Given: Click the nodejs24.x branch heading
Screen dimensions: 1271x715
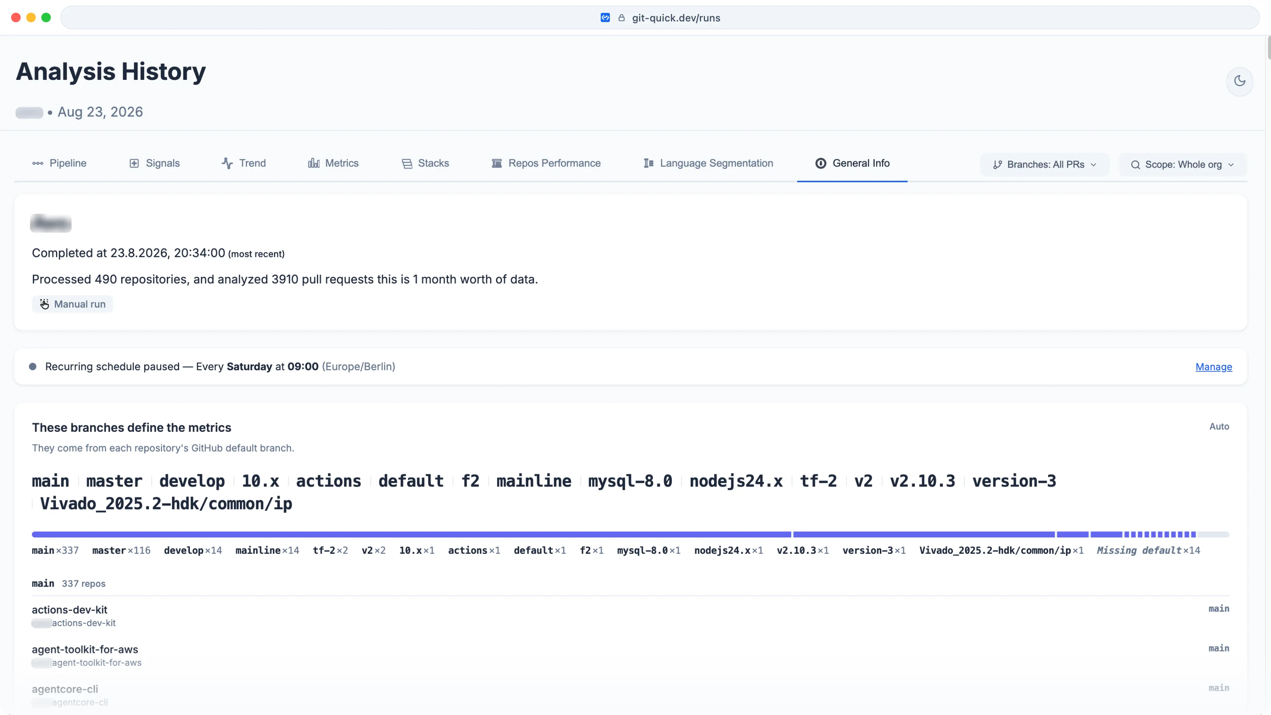Looking at the screenshot, I should click(736, 481).
